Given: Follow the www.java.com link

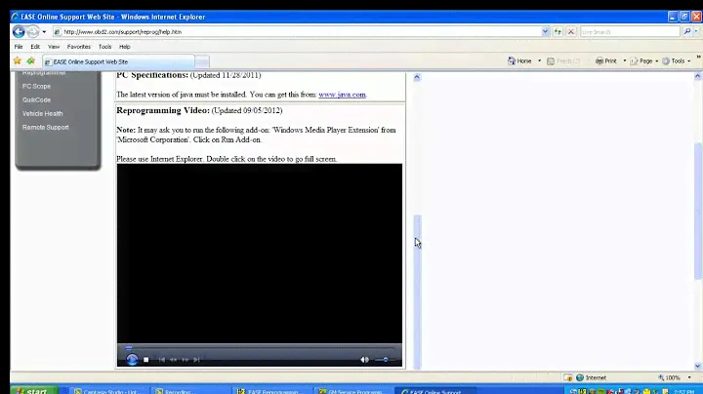Looking at the screenshot, I should [342, 95].
